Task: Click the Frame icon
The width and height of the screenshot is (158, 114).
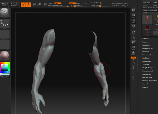Action: click(133, 67)
